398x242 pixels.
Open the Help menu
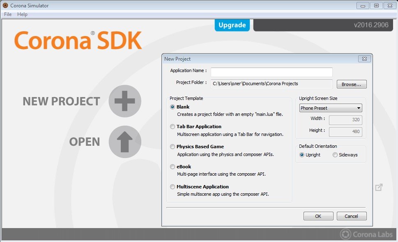tap(22, 14)
